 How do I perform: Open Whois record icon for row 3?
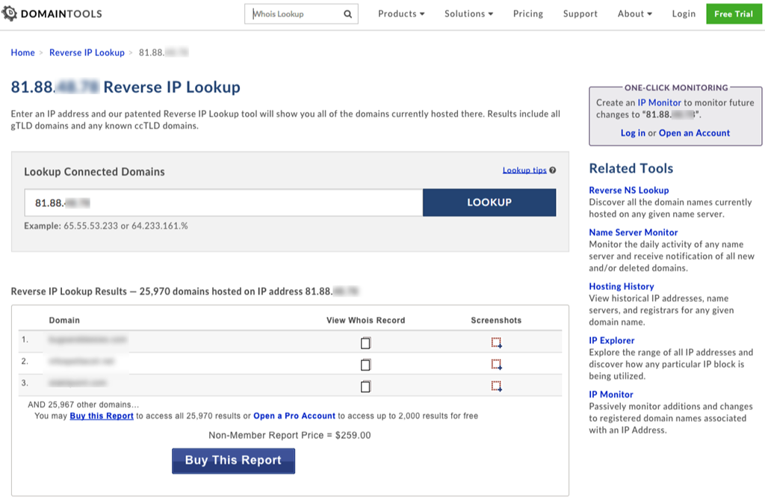(365, 386)
